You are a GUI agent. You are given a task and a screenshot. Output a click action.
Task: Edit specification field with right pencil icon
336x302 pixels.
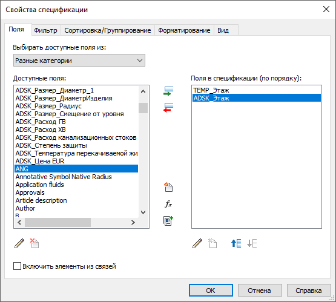pos(197,243)
